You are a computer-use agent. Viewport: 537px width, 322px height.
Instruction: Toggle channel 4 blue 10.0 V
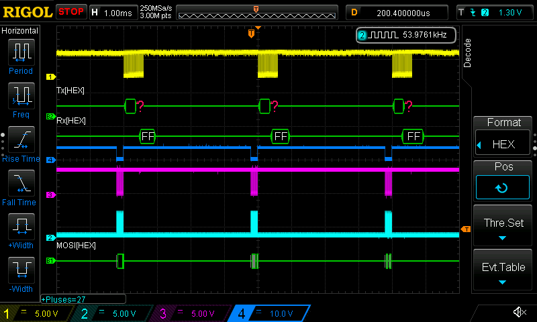tap(268, 313)
